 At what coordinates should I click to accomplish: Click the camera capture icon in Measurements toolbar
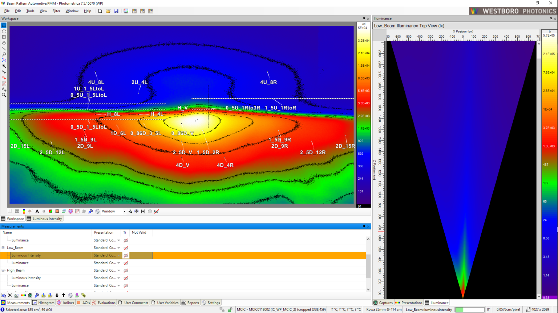click(30, 295)
